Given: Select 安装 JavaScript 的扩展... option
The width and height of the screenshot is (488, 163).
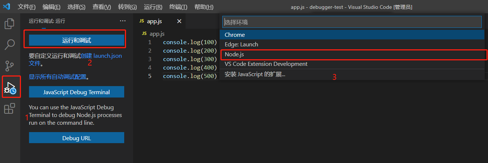Looking at the screenshot, I should (x=352, y=74).
